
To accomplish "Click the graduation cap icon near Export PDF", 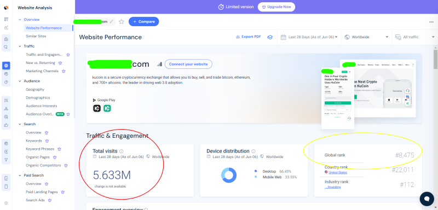I will [x=270, y=37].
